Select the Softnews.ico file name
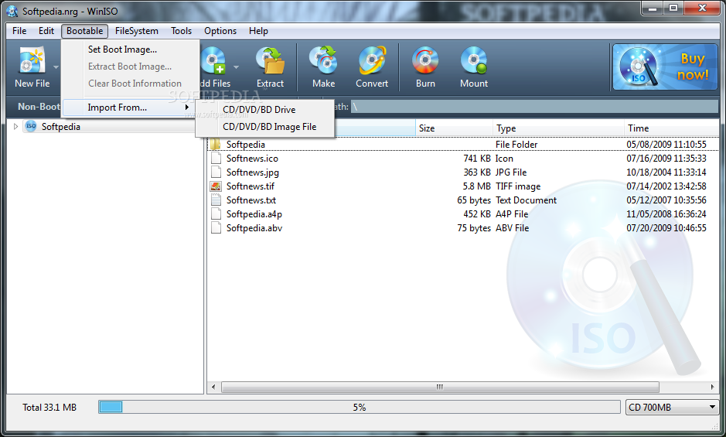 pos(252,159)
